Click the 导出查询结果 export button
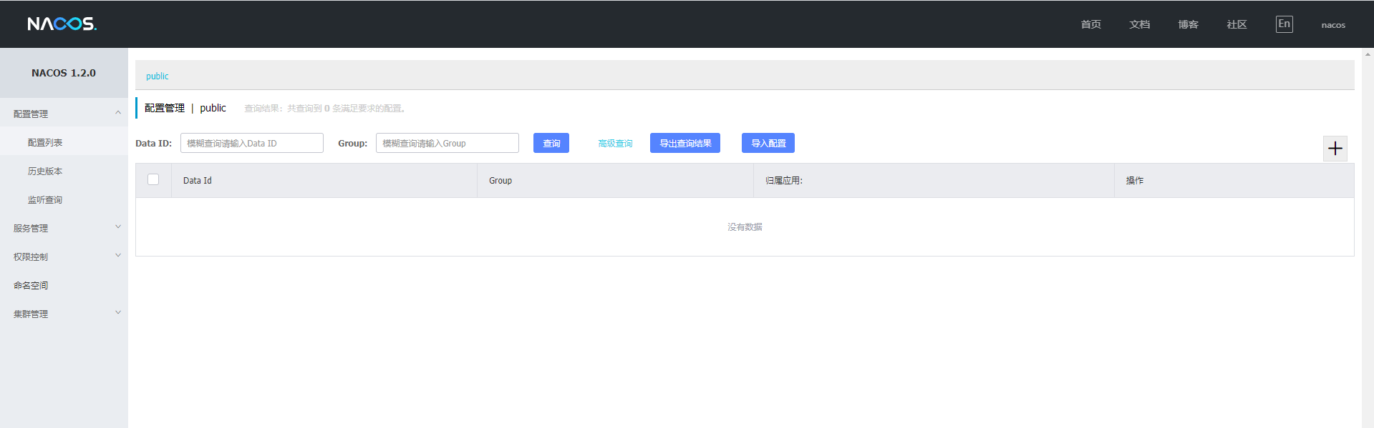This screenshot has height=428, width=1374. coord(685,143)
